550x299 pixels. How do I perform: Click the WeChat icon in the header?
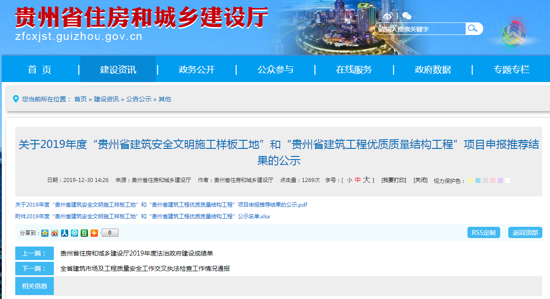coord(406,16)
